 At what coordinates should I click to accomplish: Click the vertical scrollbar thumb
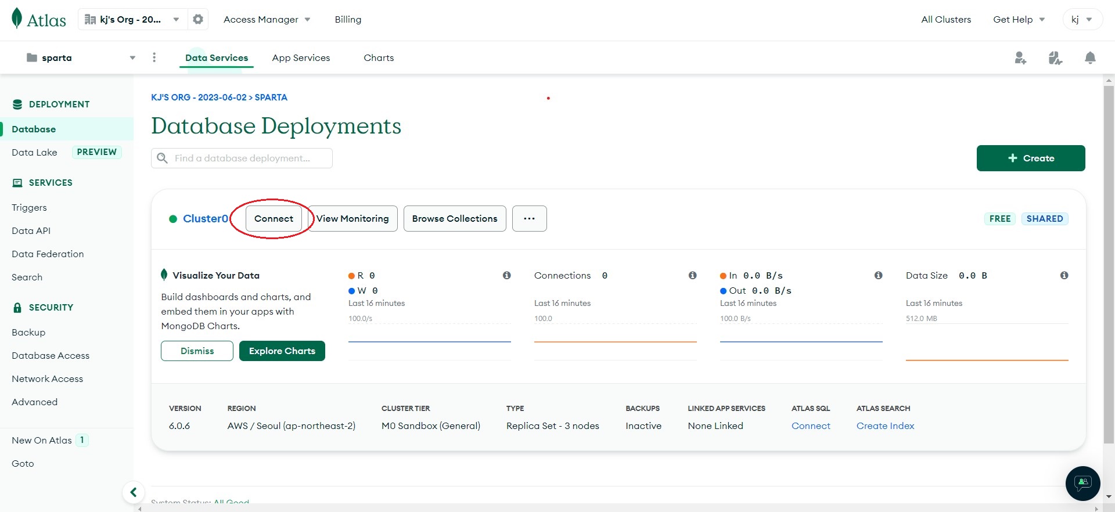tap(1109, 264)
